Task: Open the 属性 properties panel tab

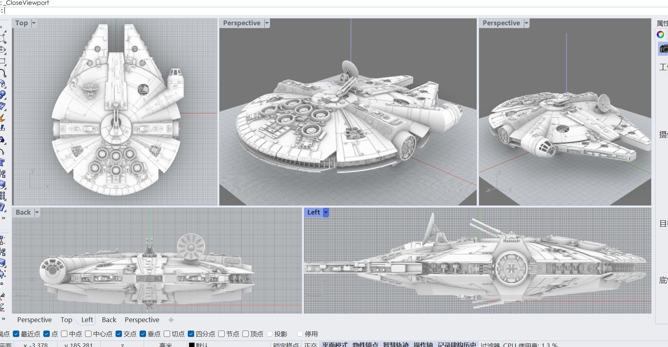Action: pos(662,23)
